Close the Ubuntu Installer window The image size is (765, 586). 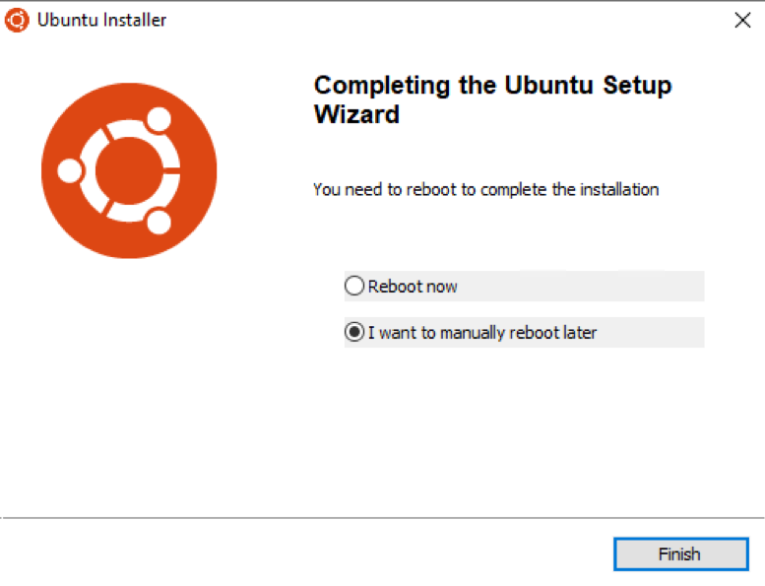742,20
